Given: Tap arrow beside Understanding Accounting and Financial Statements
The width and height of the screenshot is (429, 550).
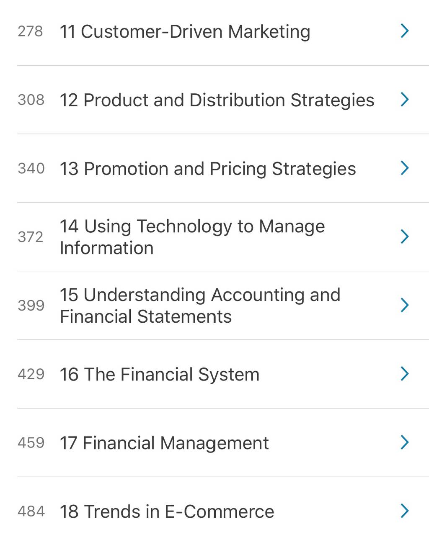Looking at the screenshot, I should click(404, 306).
